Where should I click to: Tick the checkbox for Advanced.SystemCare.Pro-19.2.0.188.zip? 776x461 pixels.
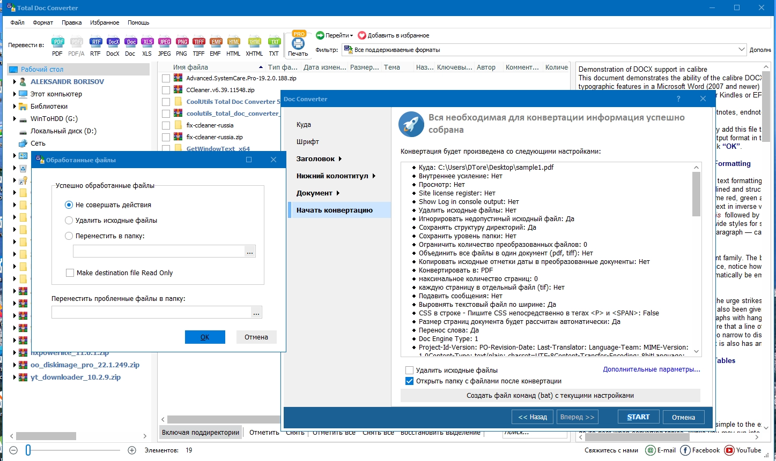pos(166,78)
